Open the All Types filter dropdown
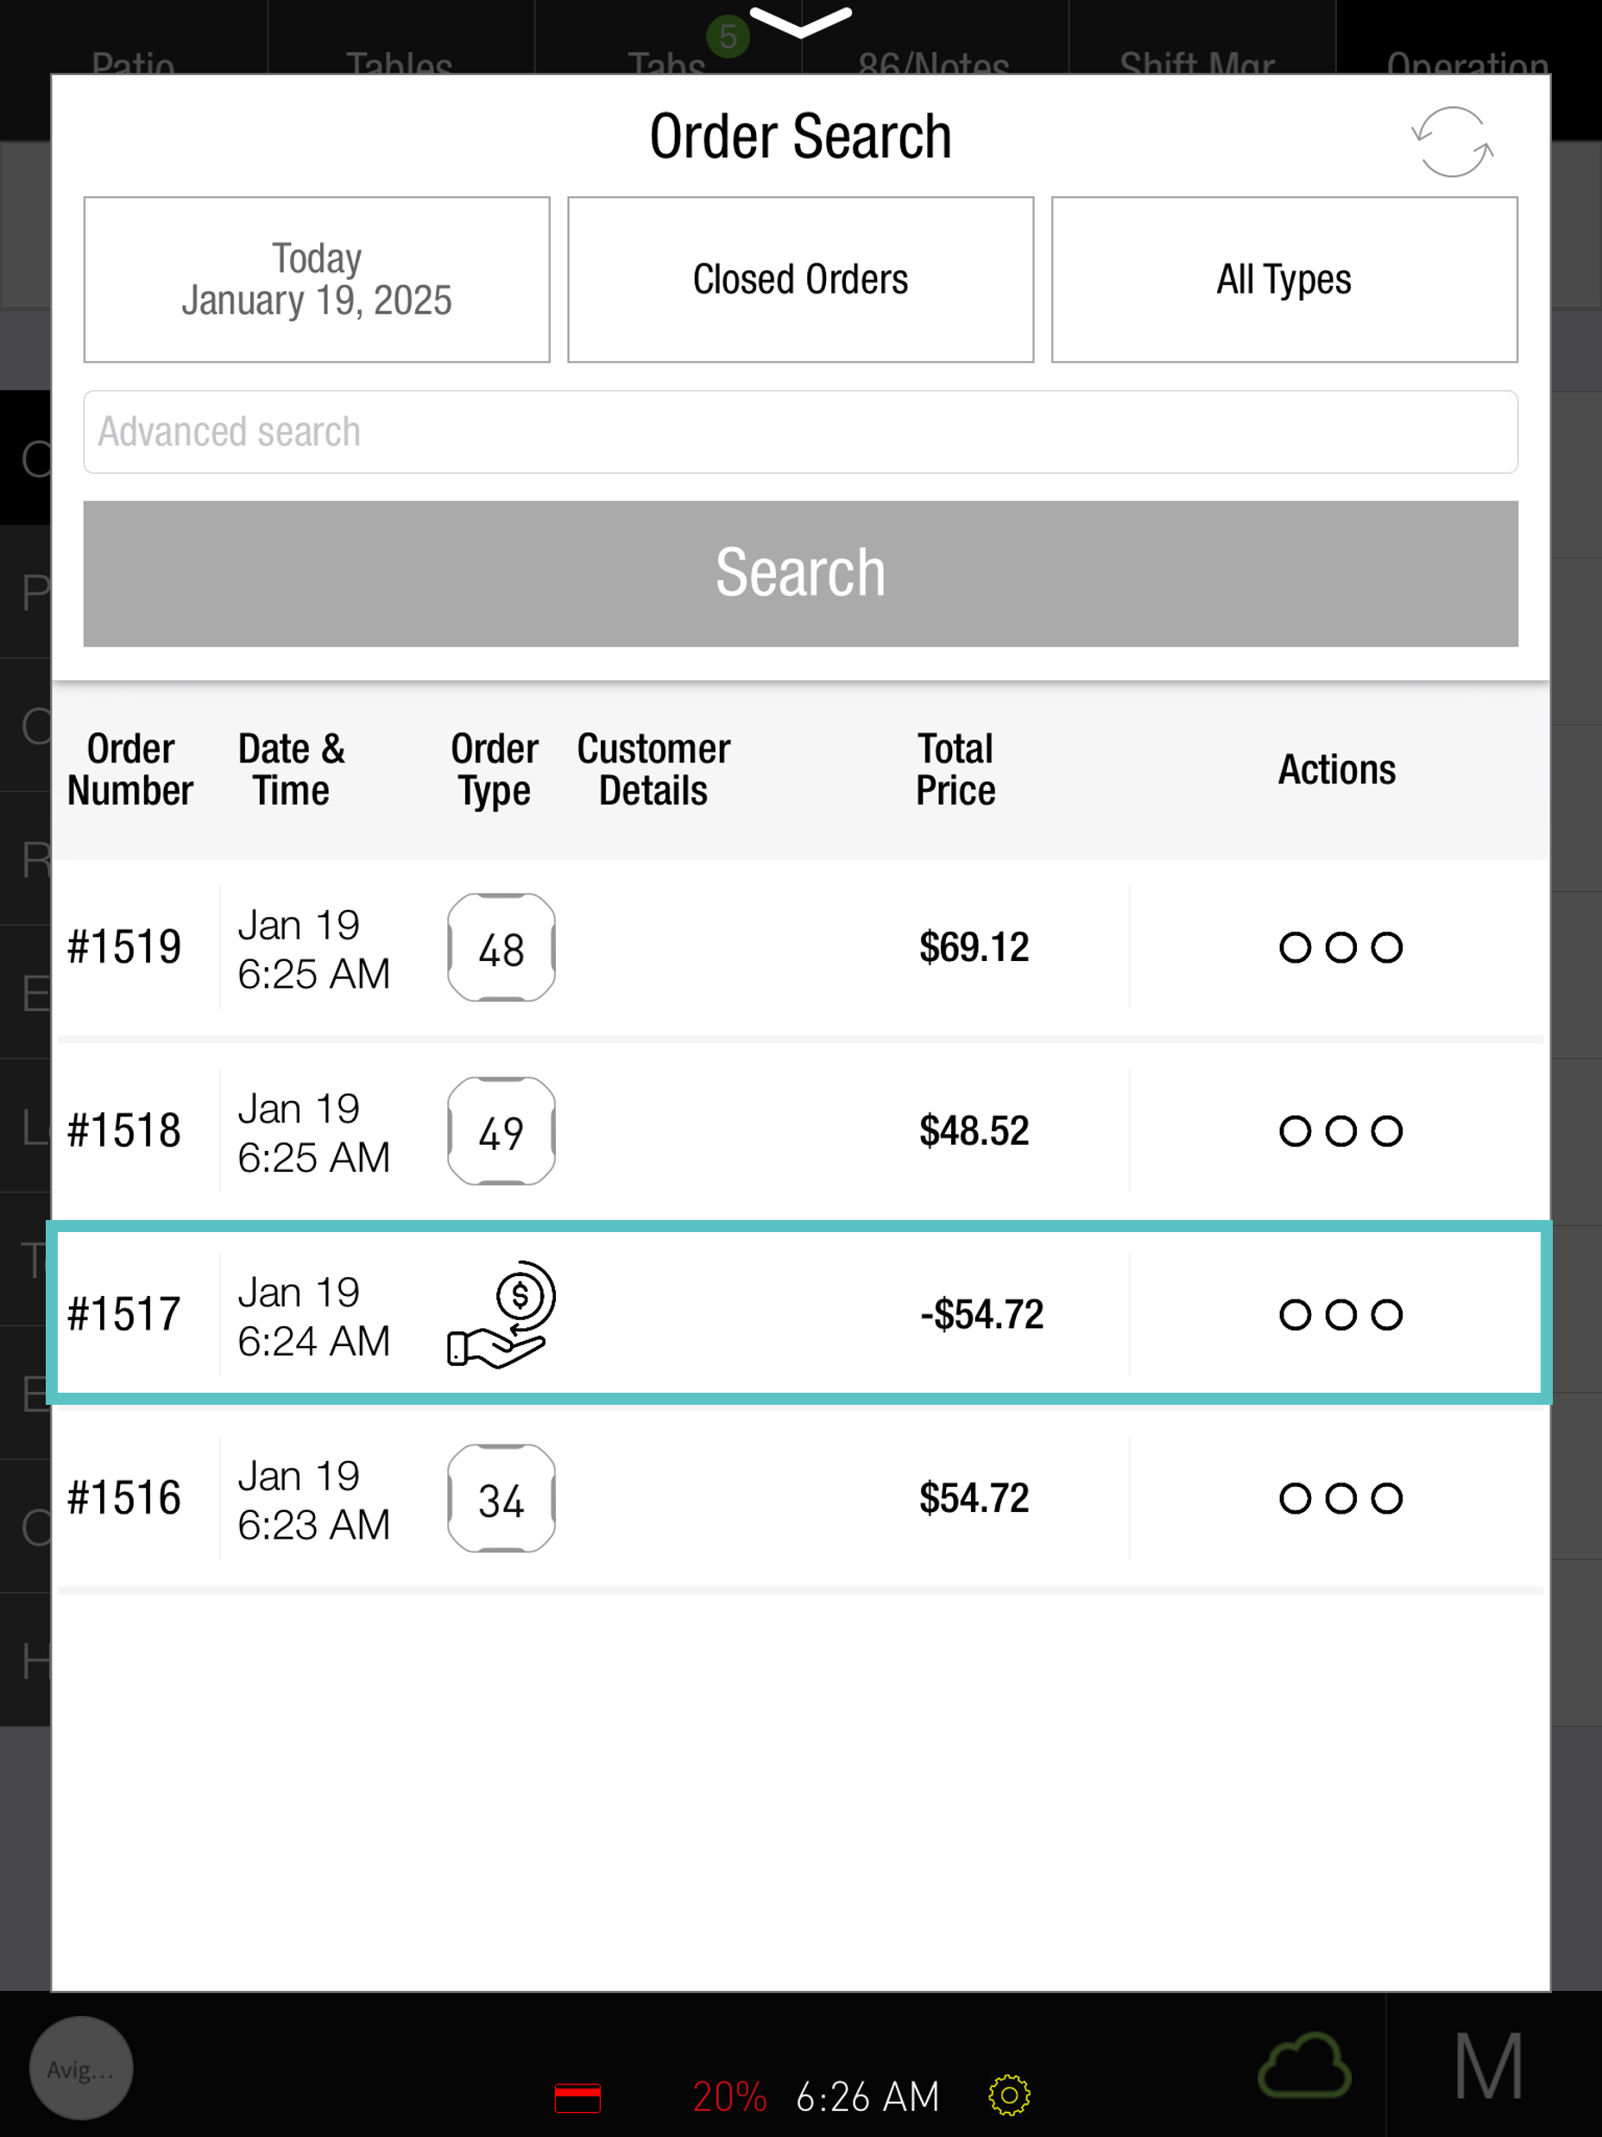The width and height of the screenshot is (1602, 2137). [1283, 279]
